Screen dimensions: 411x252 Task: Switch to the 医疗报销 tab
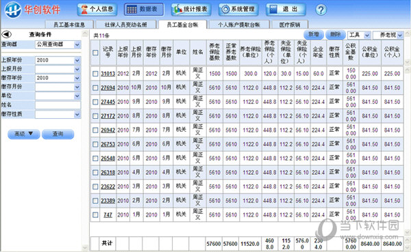click(x=290, y=25)
